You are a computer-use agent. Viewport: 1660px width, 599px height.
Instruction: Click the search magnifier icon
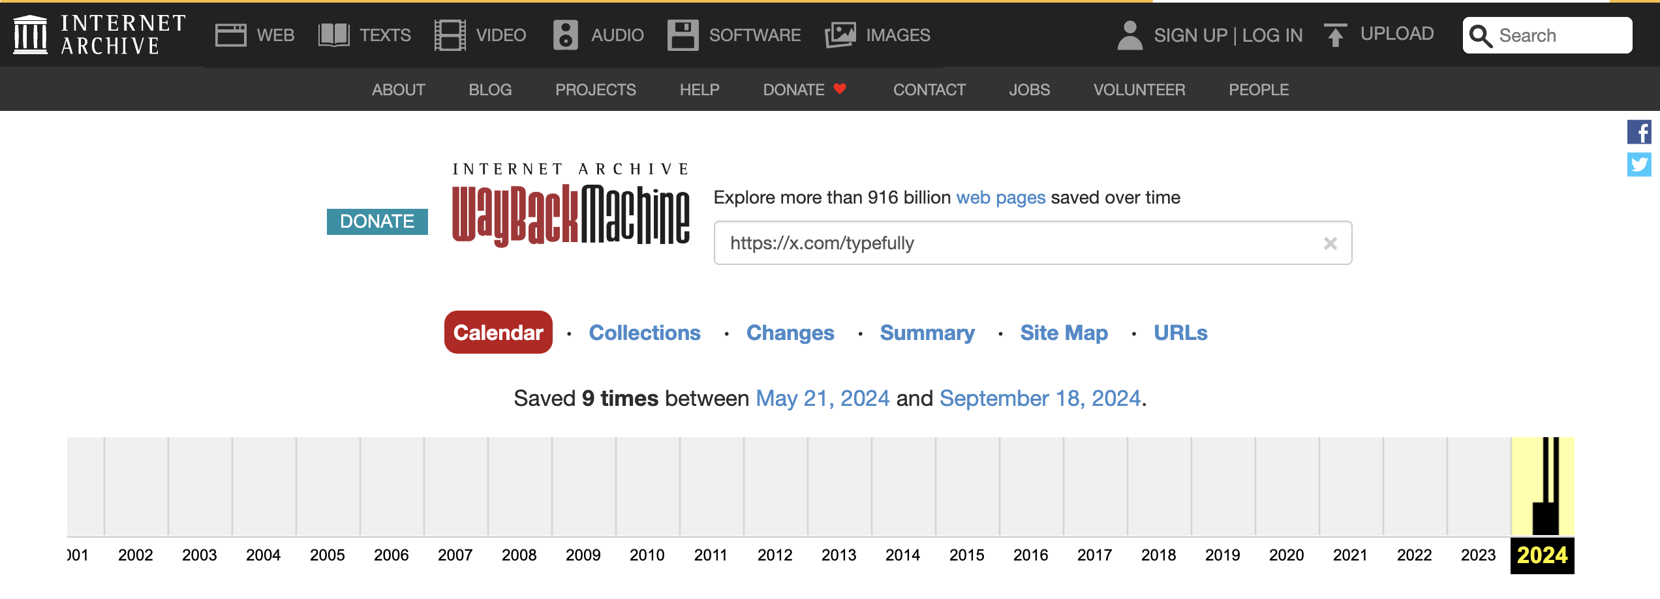[1481, 36]
